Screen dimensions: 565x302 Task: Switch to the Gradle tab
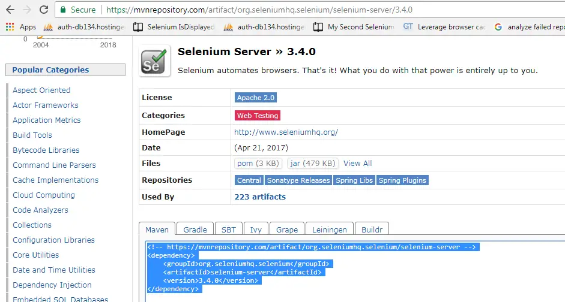(195, 229)
